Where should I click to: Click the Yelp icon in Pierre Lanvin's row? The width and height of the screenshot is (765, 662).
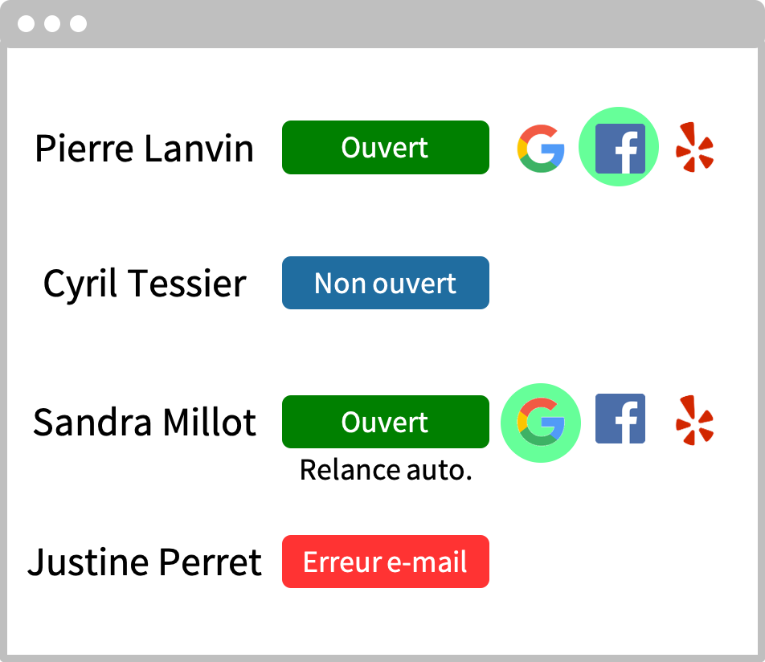(695, 147)
